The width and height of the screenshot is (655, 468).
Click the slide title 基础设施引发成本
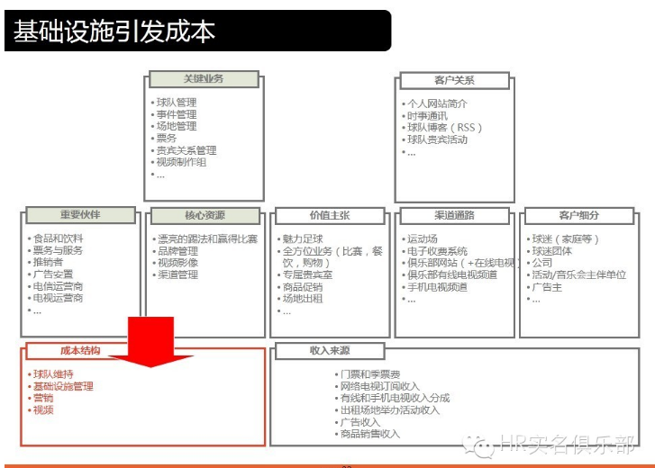[114, 31]
